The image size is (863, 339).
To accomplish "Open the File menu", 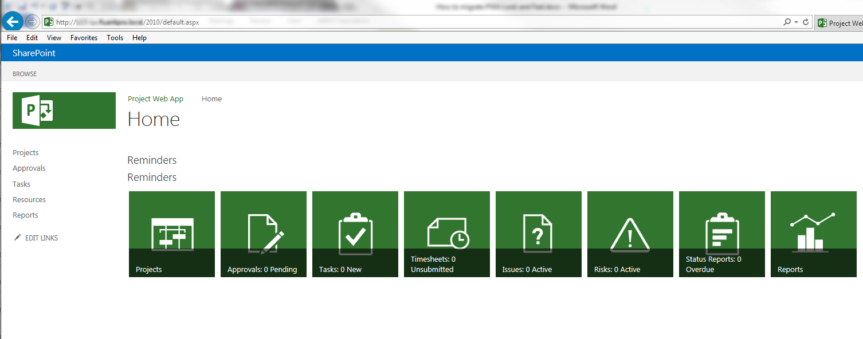I will pyautogui.click(x=12, y=38).
